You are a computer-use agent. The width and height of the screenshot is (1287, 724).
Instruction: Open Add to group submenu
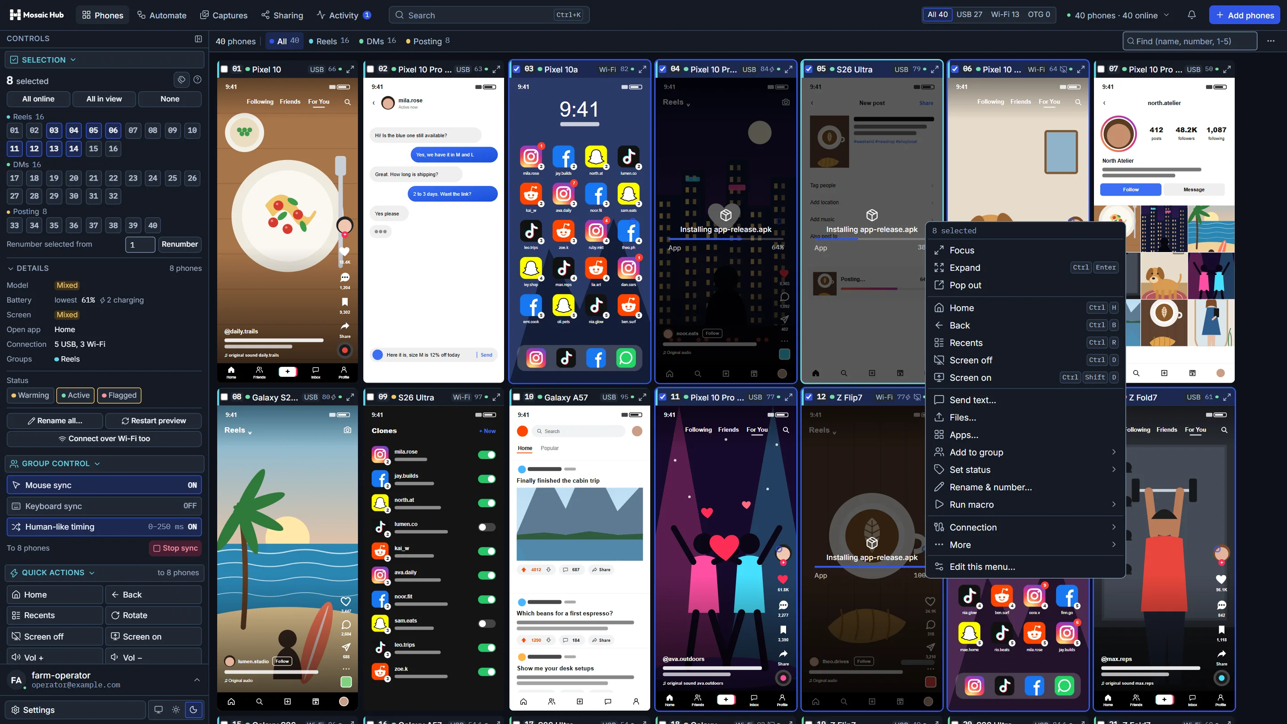(x=1025, y=452)
